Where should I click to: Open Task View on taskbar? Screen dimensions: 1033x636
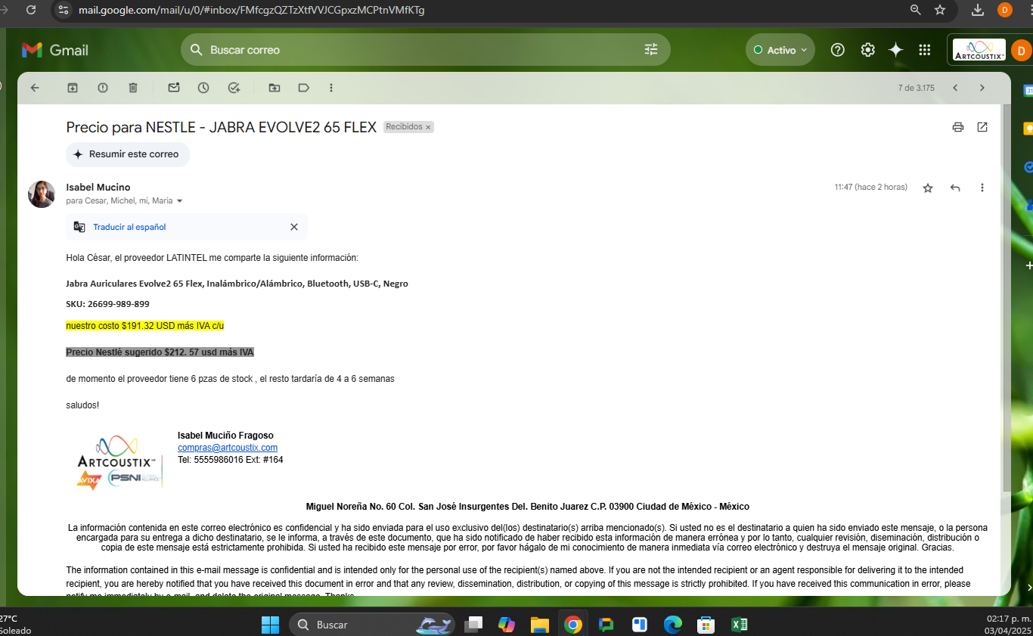tap(474, 625)
